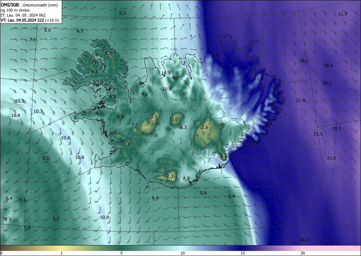Image resolution: width=361 pixels, height=256 pixels.
Task: Click the 18.2 value on the map
Action: pyautogui.click(x=304, y=240)
